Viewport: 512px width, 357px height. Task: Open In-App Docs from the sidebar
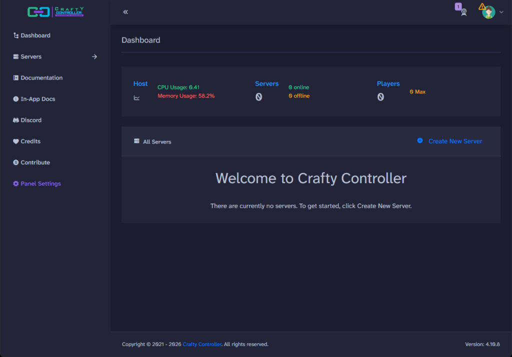[38, 99]
